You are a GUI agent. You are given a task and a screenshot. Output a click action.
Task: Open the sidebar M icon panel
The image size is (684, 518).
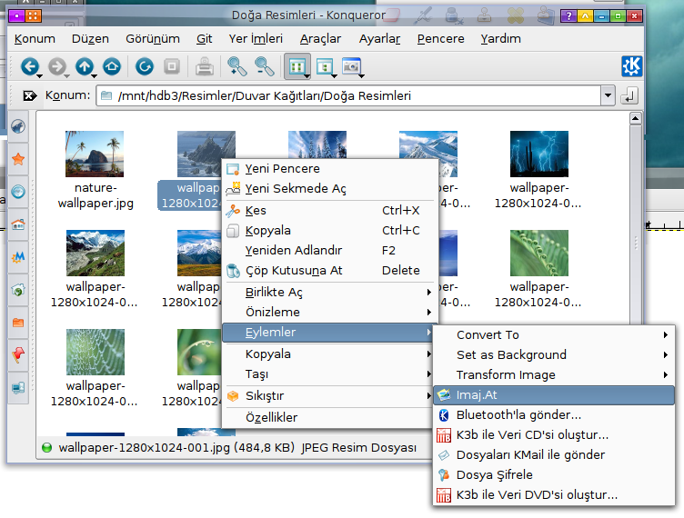pos(18,257)
